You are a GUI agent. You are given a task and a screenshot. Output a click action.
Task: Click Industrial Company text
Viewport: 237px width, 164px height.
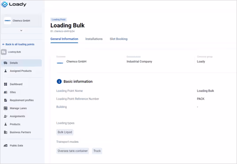coord(139,62)
